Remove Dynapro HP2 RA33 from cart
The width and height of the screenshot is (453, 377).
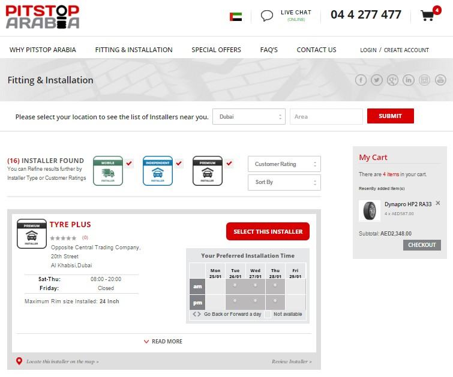[438, 203]
